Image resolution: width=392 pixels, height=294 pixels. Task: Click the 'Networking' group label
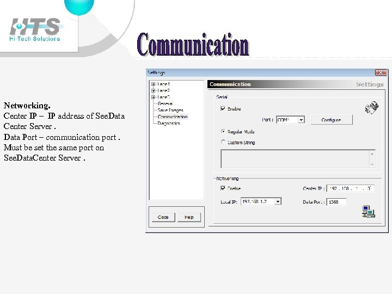point(227,179)
